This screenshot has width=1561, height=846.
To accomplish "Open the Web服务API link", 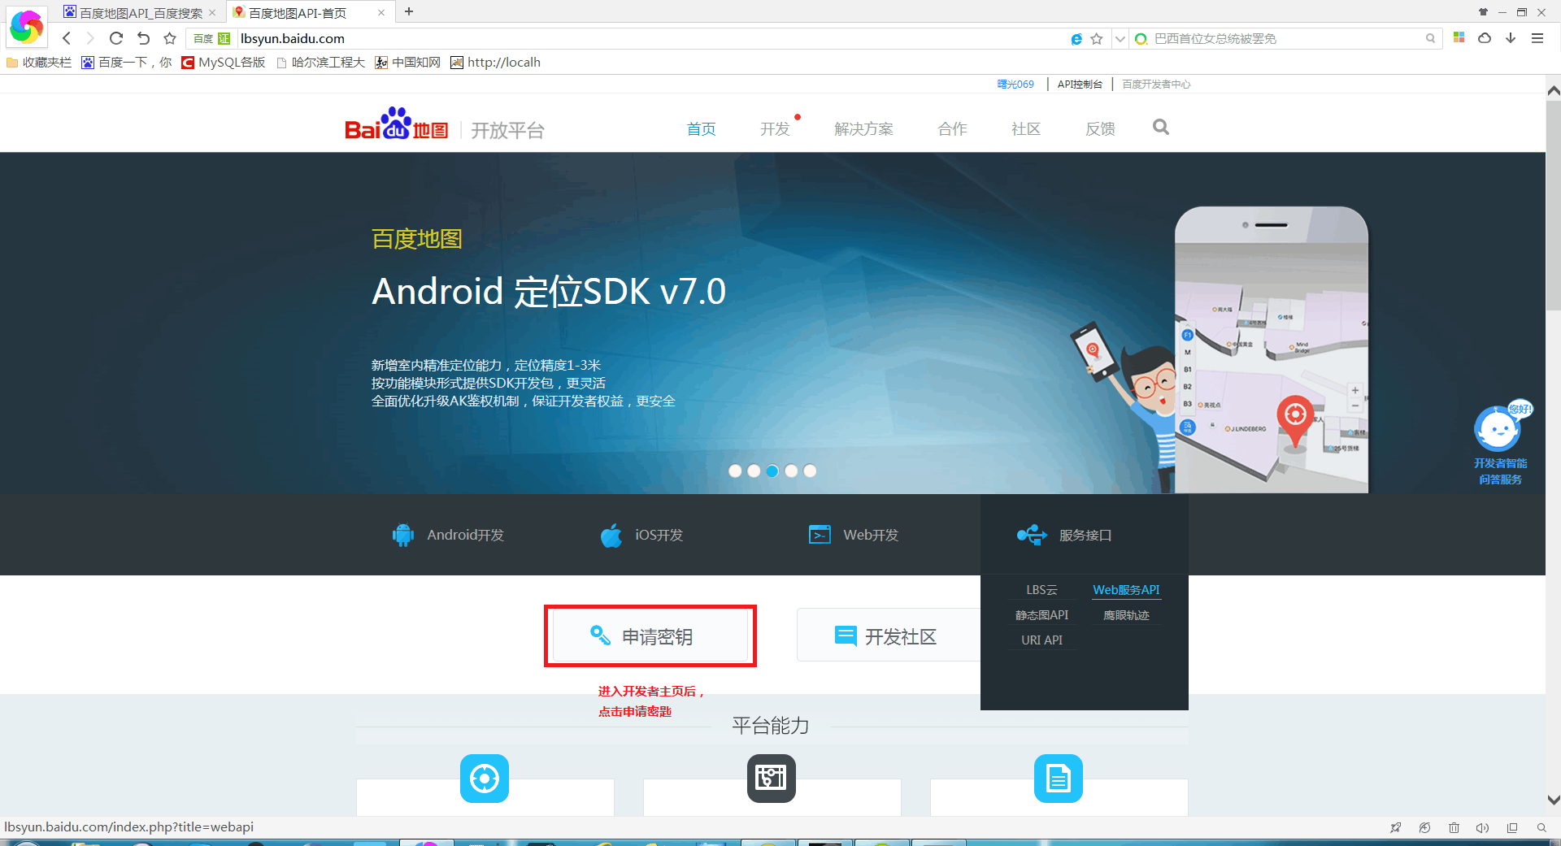I will (x=1126, y=589).
